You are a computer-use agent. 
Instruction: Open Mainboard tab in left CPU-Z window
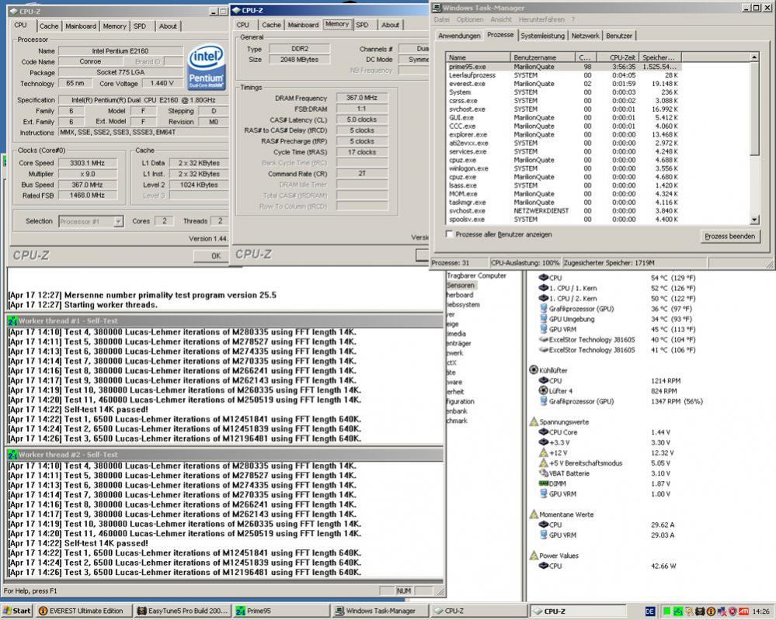pos(81,26)
